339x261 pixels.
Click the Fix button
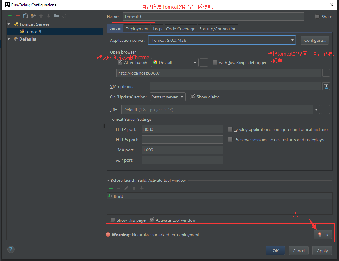323,235
